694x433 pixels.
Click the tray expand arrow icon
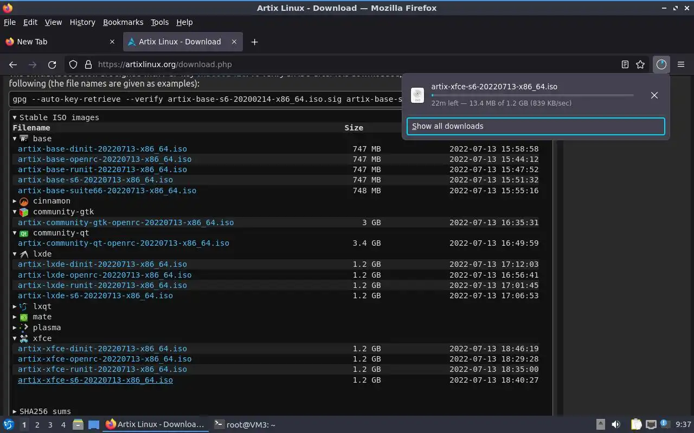601,425
